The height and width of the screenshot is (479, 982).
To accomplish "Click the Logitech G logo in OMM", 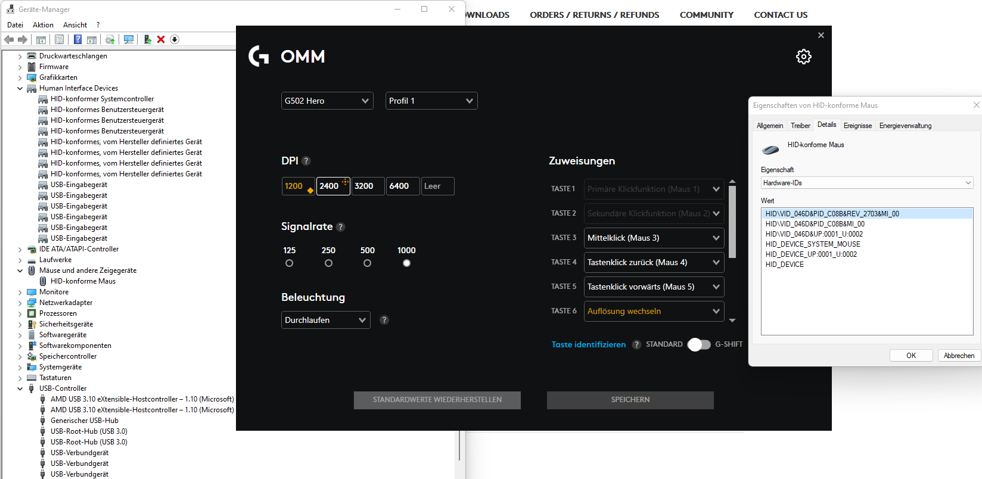I will point(259,56).
